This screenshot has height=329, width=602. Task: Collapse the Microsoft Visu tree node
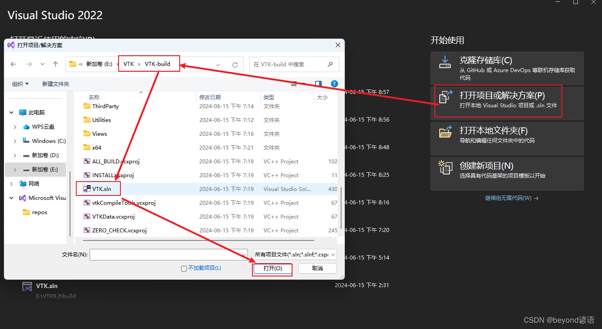(x=11, y=198)
